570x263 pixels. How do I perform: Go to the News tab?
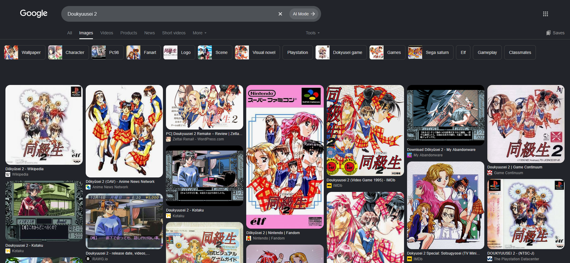pos(149,33)
